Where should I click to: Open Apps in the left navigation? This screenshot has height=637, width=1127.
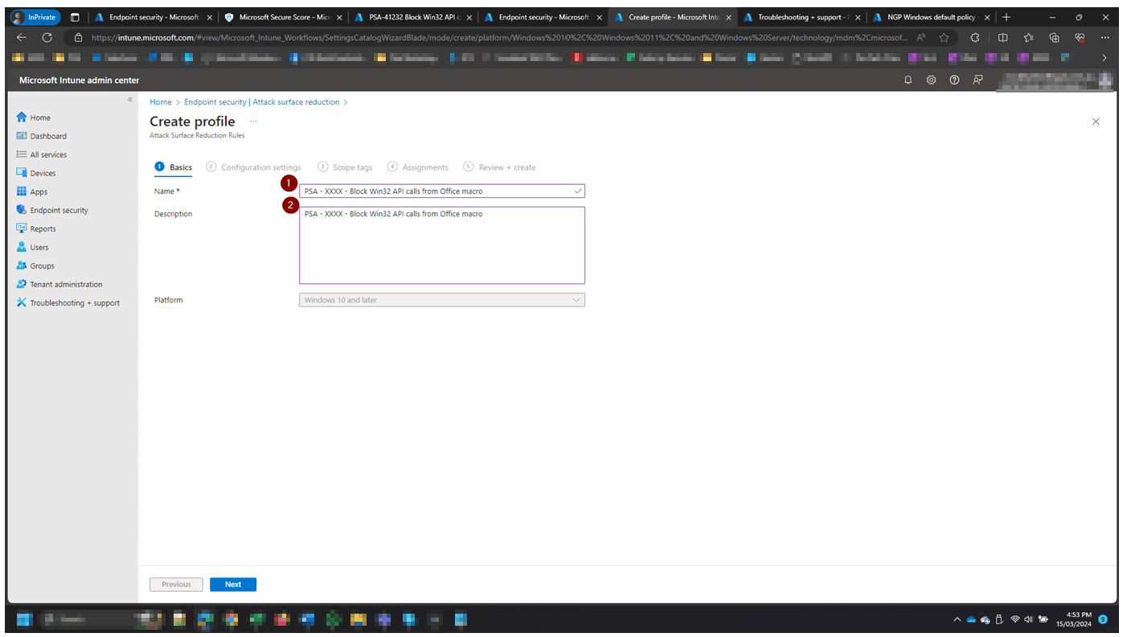pos(31,191)
